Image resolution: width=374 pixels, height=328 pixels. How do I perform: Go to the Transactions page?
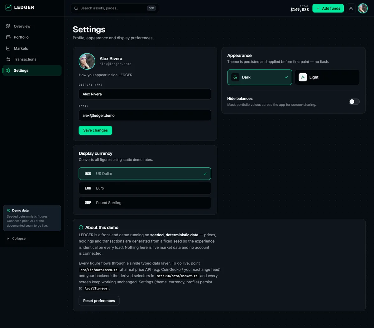32,59
